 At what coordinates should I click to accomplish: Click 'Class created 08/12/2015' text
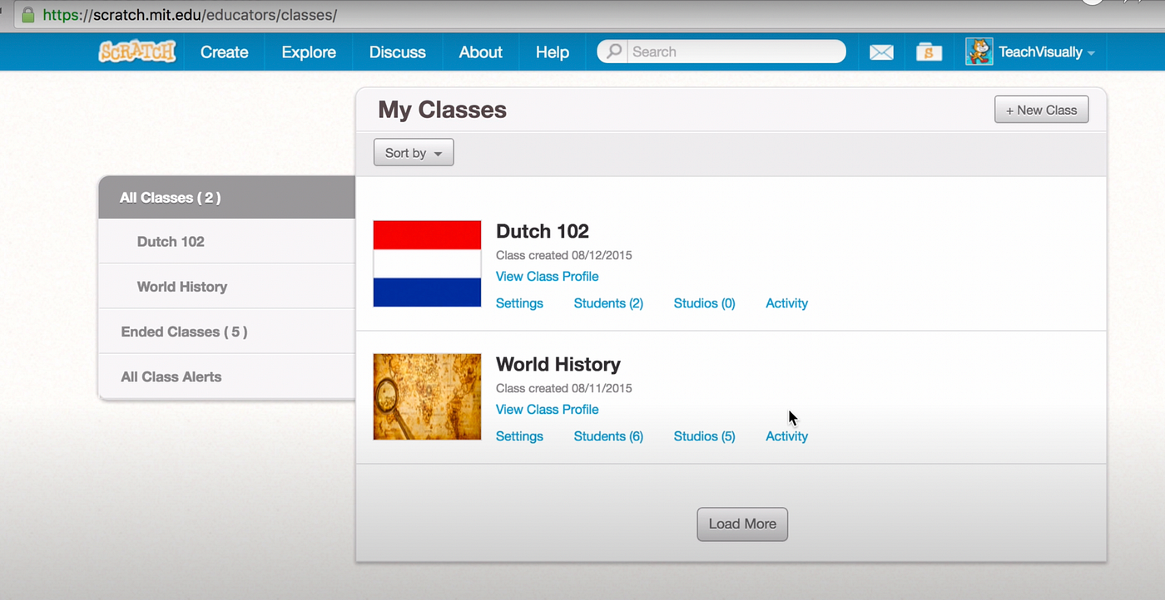pos(564,255)
